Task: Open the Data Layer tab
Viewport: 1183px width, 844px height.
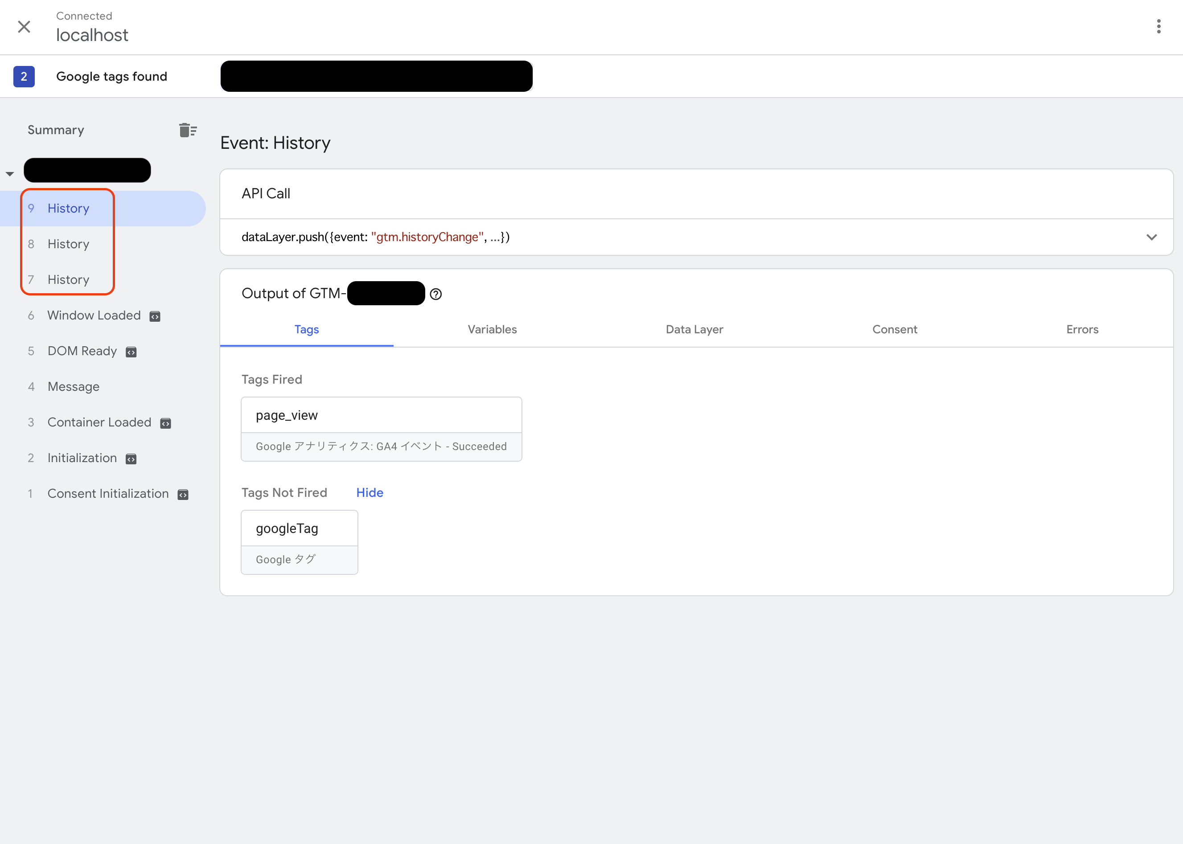Action: point(694,329)
